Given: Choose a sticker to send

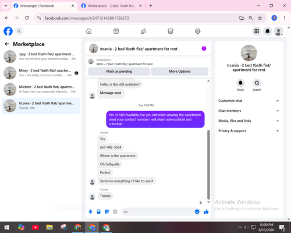Looking at the screenshot, I should tap(107, 211).
